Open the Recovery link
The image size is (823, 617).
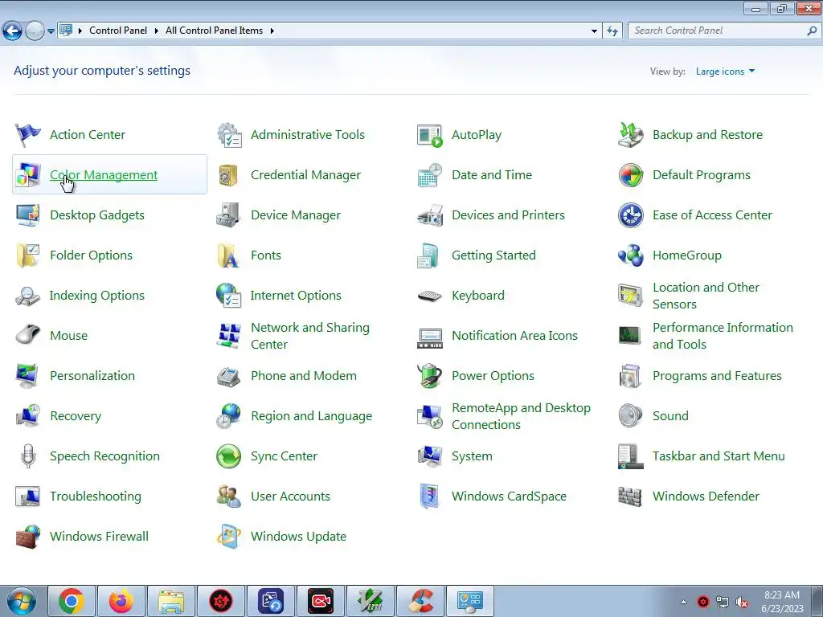coord(76,416)
